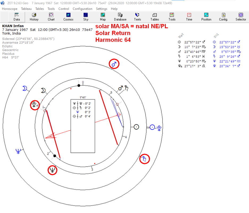Click the blue Neptune glyph on outer ring

point(18,151)
